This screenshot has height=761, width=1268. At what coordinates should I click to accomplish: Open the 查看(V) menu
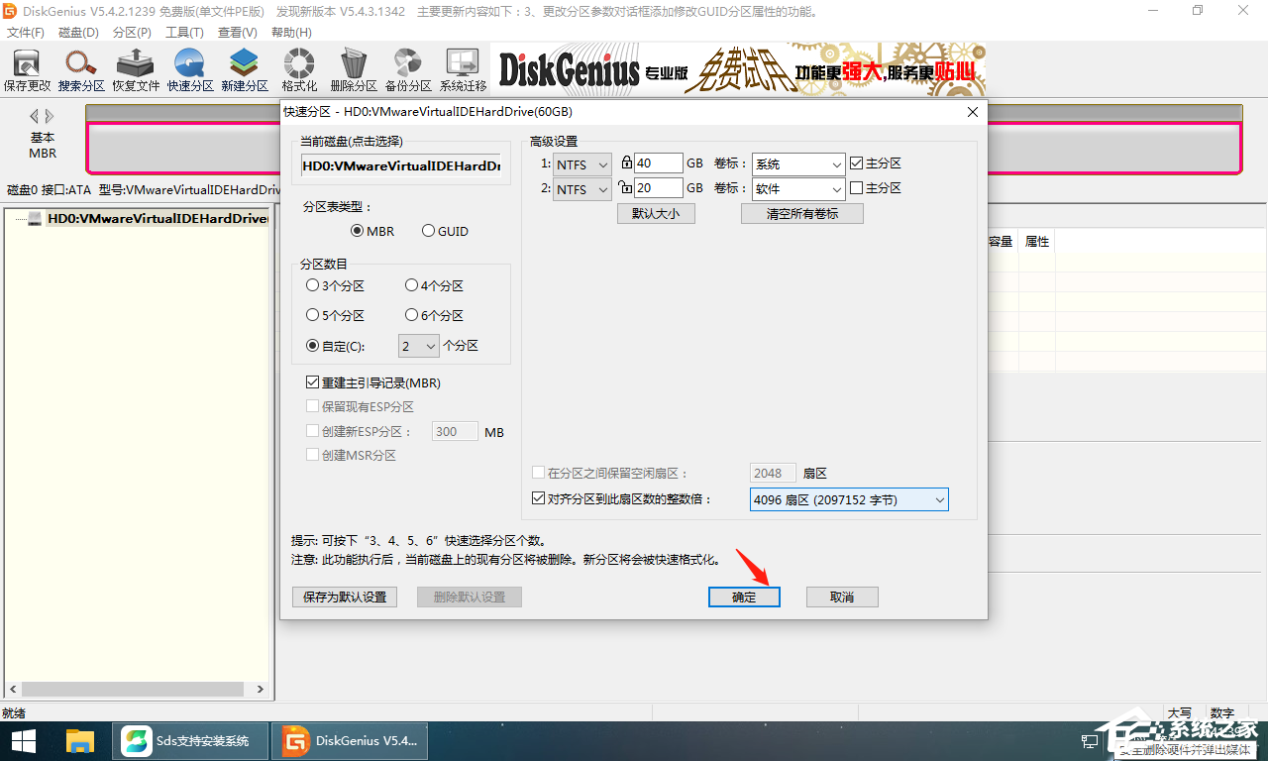click(x=237, y=33)
